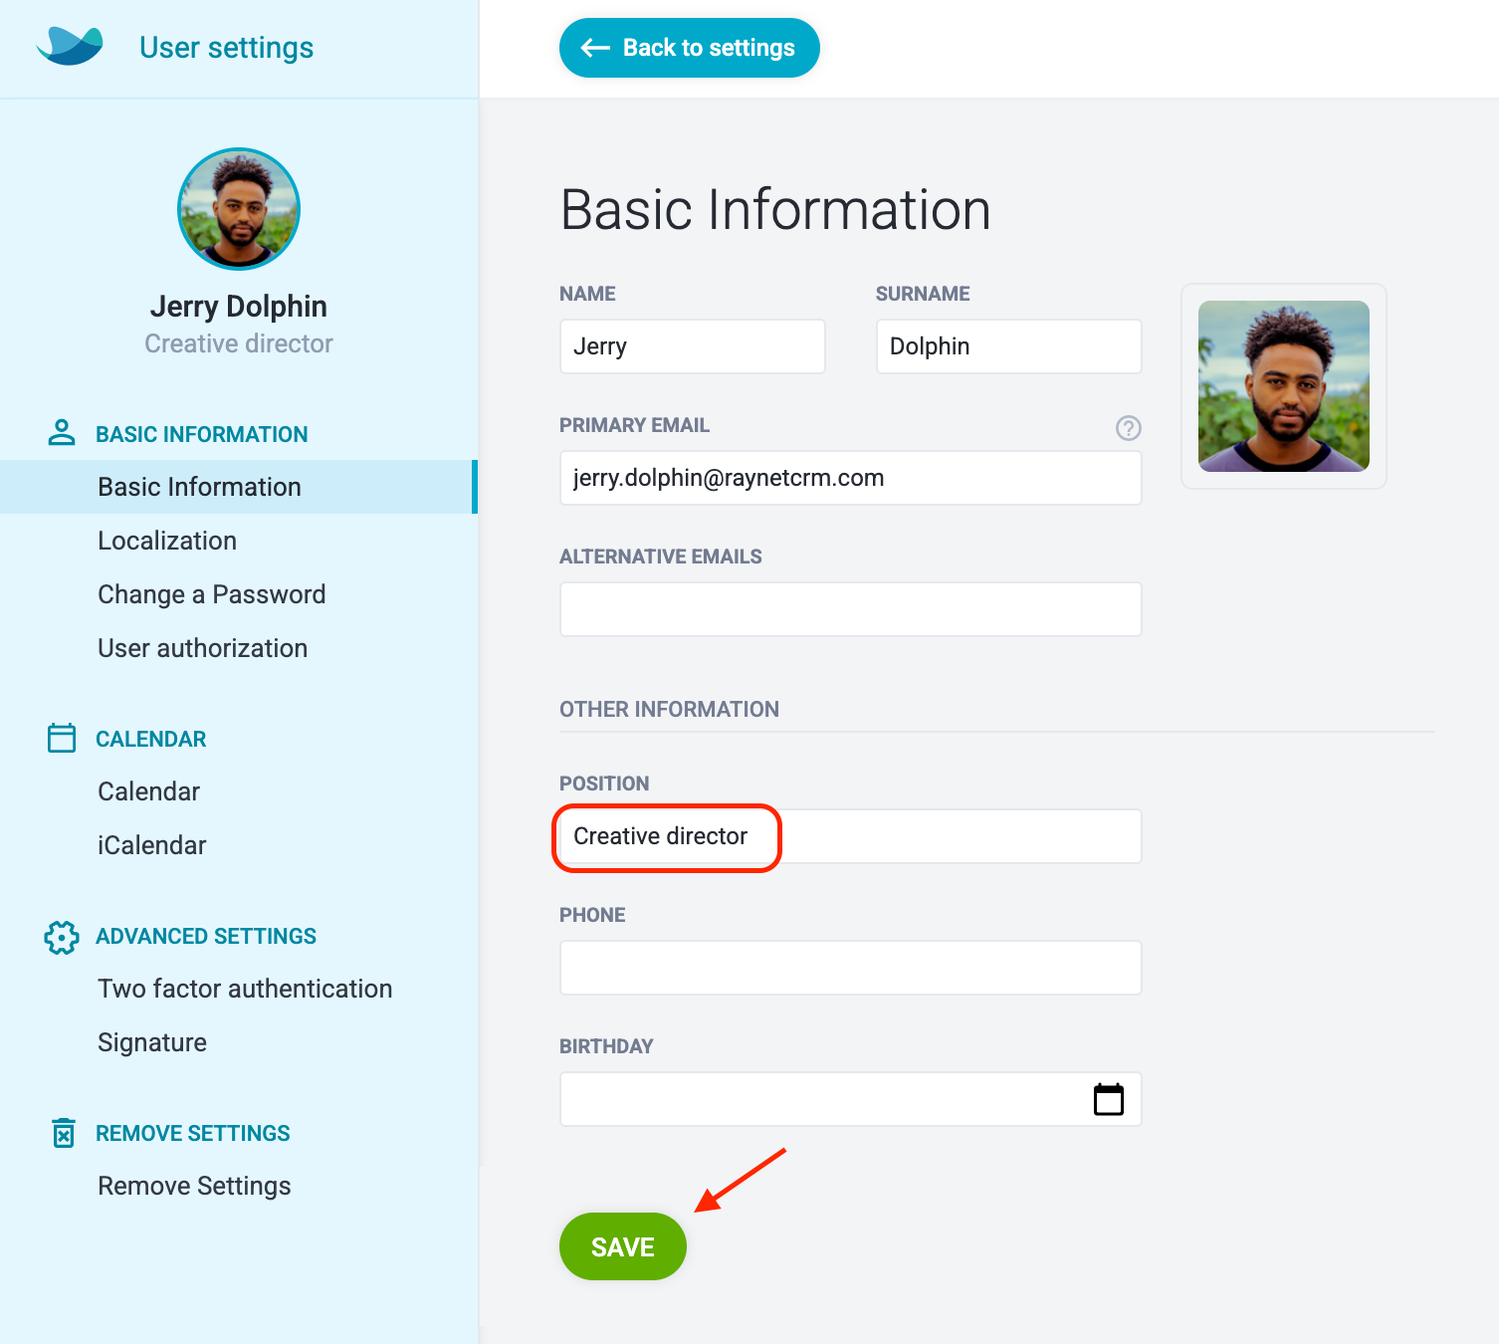Focus the empty Alternative Emails field
Image resolution: width=1499 pixels, height=1344 pixels.
click(x=851, y=609)
